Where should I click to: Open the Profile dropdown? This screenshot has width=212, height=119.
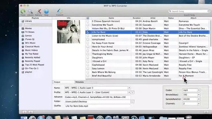(129, 93)
